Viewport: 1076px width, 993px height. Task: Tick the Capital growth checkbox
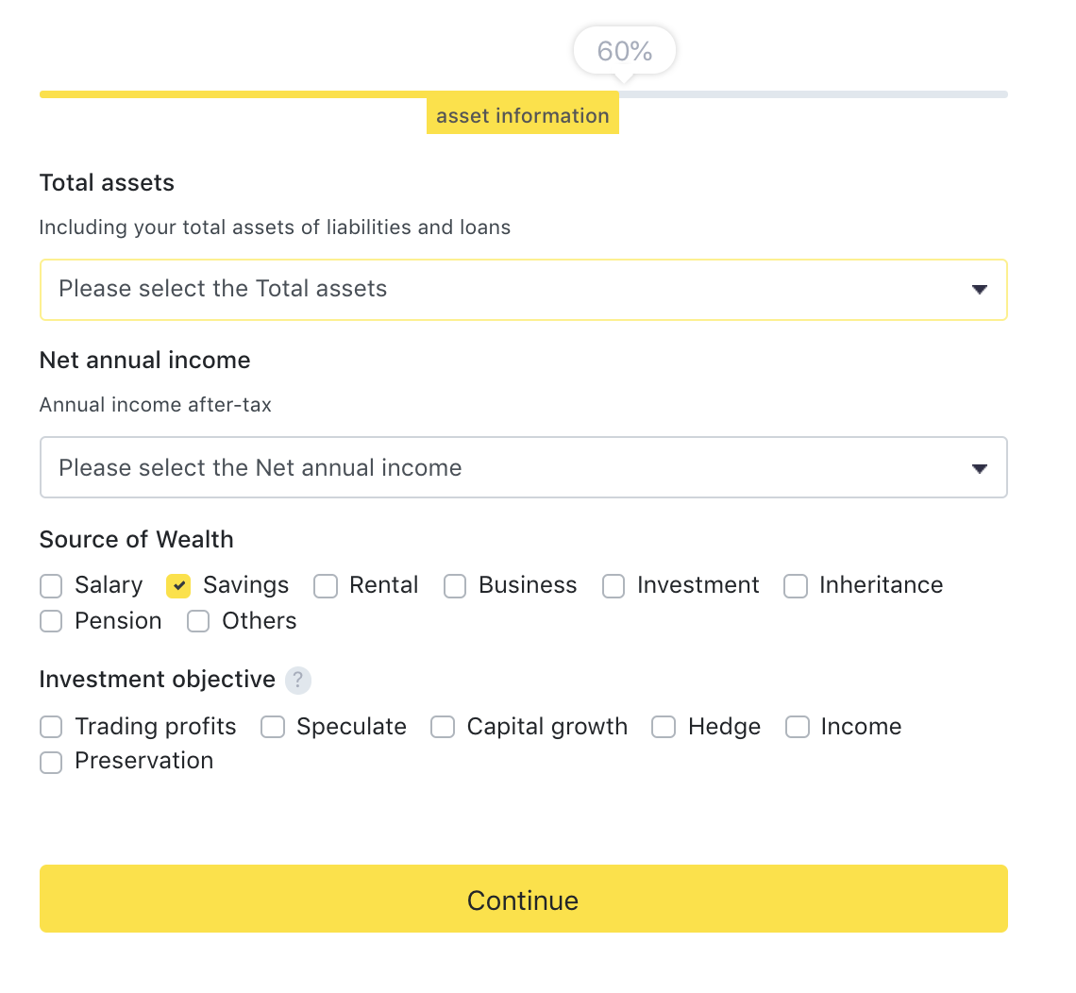[443, 727]
